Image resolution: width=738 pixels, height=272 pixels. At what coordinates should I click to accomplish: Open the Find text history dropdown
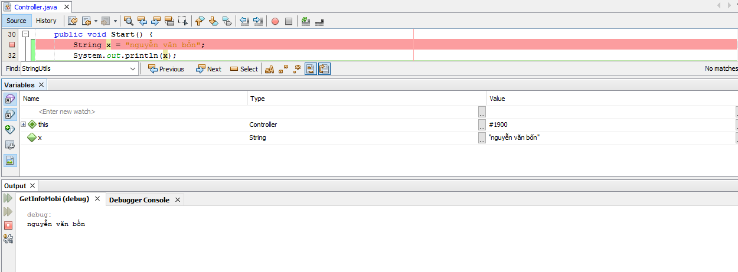pos(133,69)
